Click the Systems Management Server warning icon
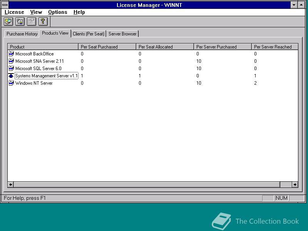 pyautogui.click(x=11, y=75)
